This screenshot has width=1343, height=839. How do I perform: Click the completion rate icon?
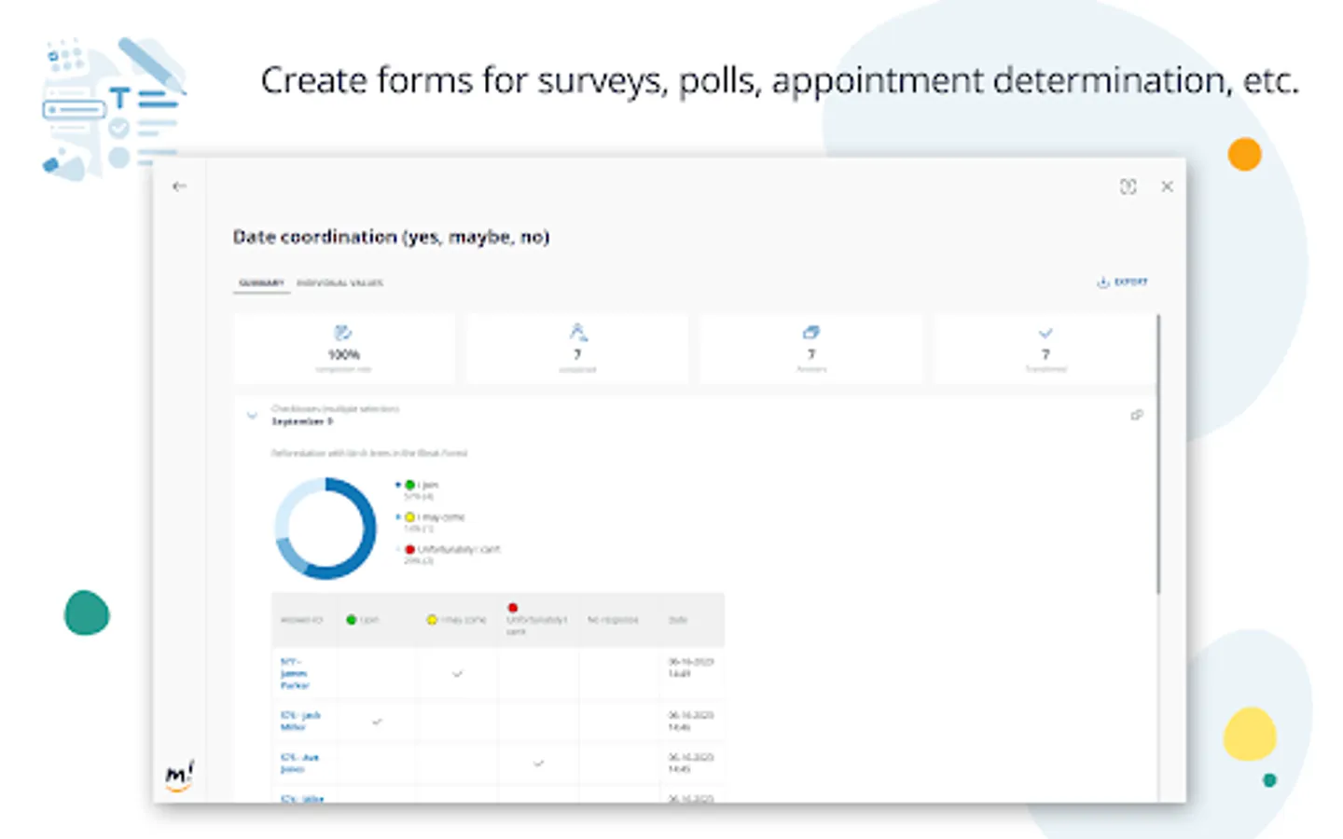coord(343,333)
